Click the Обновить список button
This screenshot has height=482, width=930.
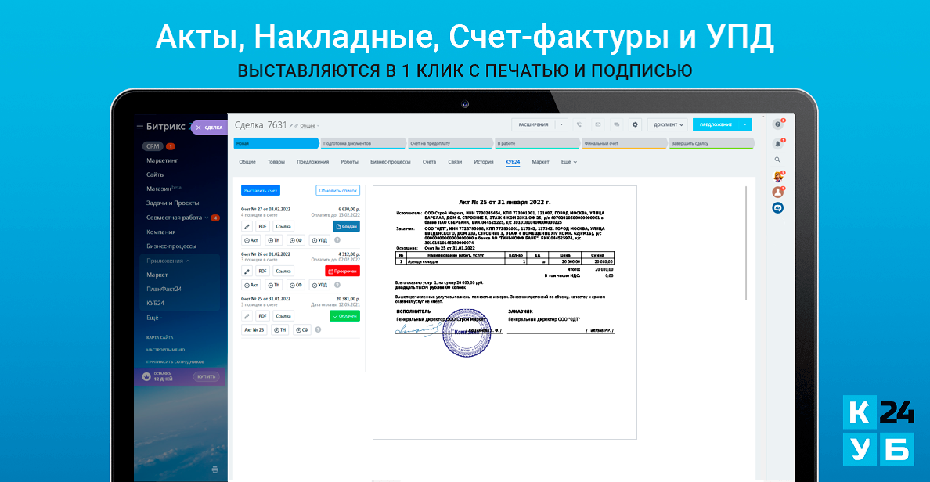337,190
